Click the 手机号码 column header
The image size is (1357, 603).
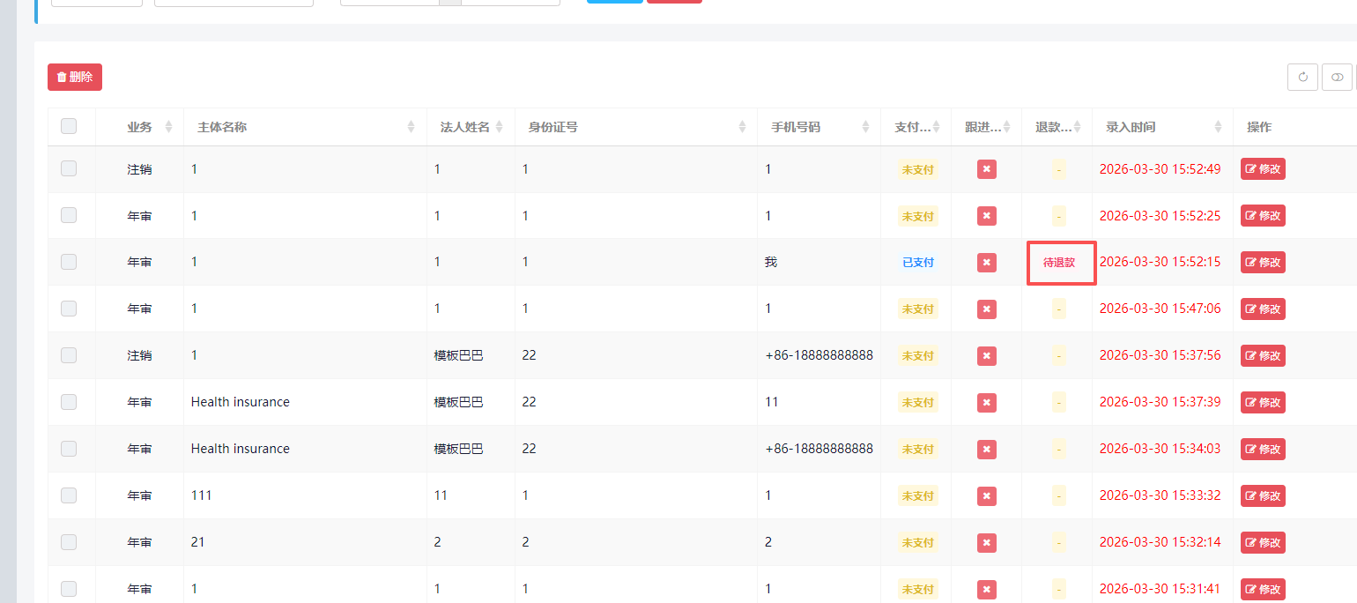tap(796, 127)
